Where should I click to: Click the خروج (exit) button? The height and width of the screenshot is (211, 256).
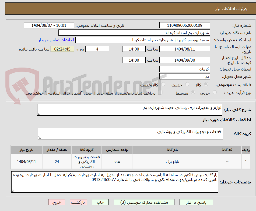click(56, 202)
